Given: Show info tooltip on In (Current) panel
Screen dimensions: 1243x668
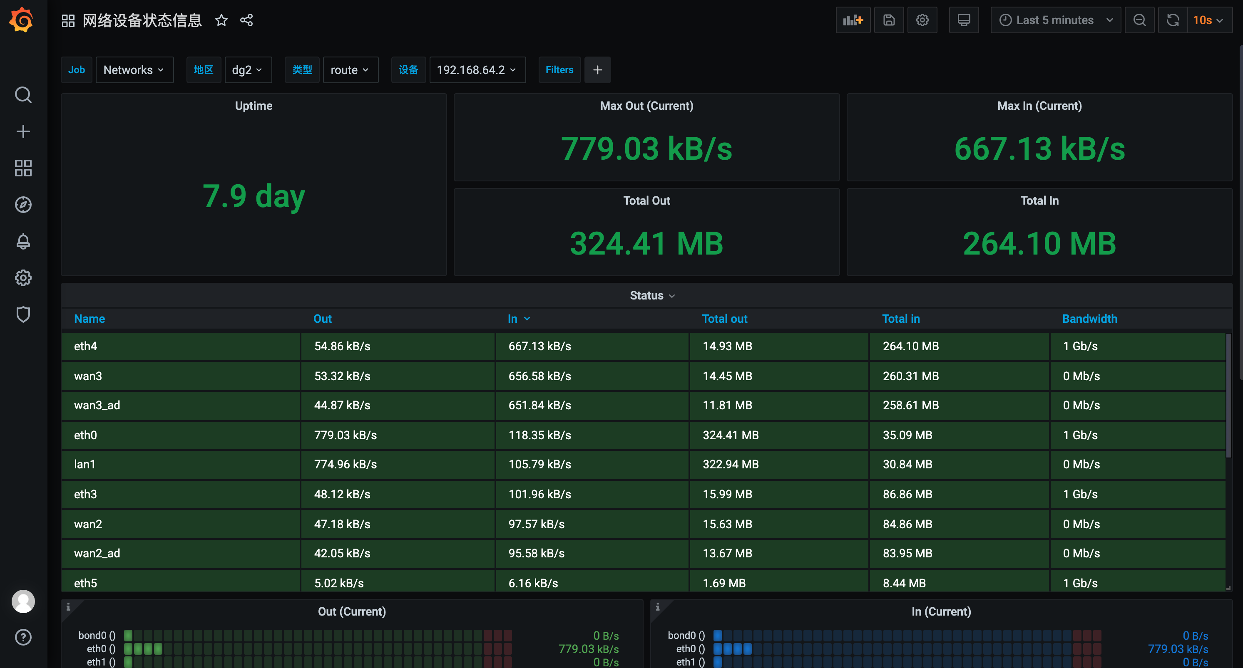Looking at the screenshot, I should click(x=658, y=607).
